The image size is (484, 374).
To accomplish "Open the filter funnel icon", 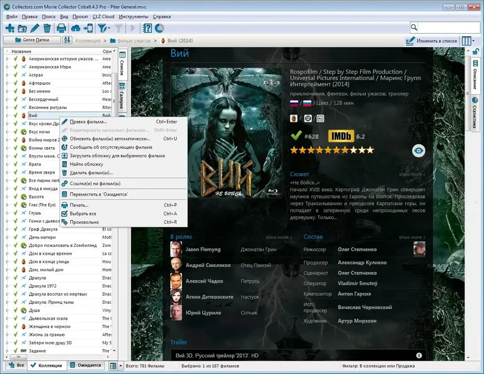I will 102,28.
